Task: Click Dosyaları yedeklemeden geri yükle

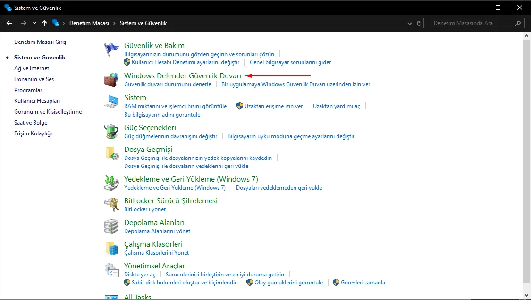Action: pos(279,188)
